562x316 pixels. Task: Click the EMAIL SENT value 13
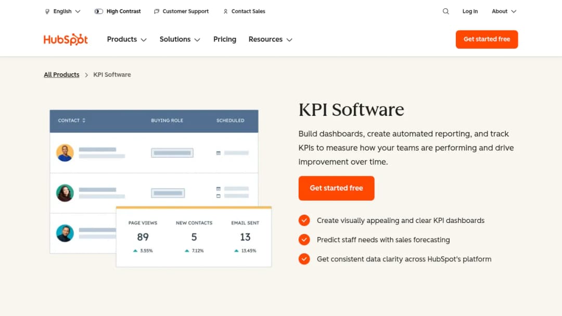click(x=245, y=238)
